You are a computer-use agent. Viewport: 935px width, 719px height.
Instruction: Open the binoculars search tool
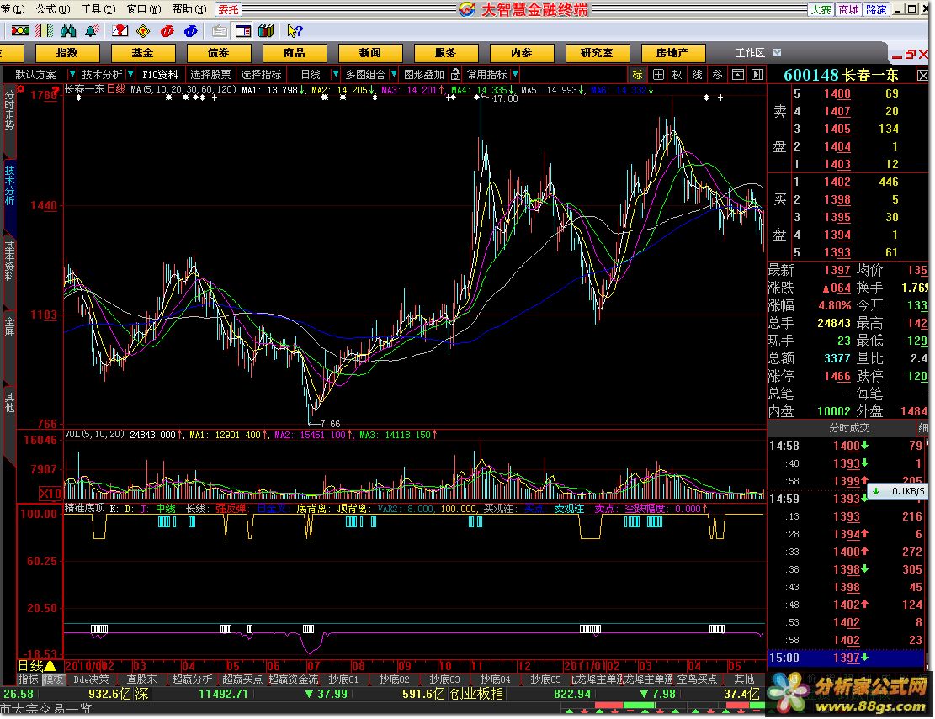pyautogui.click(x=68, y=30)
